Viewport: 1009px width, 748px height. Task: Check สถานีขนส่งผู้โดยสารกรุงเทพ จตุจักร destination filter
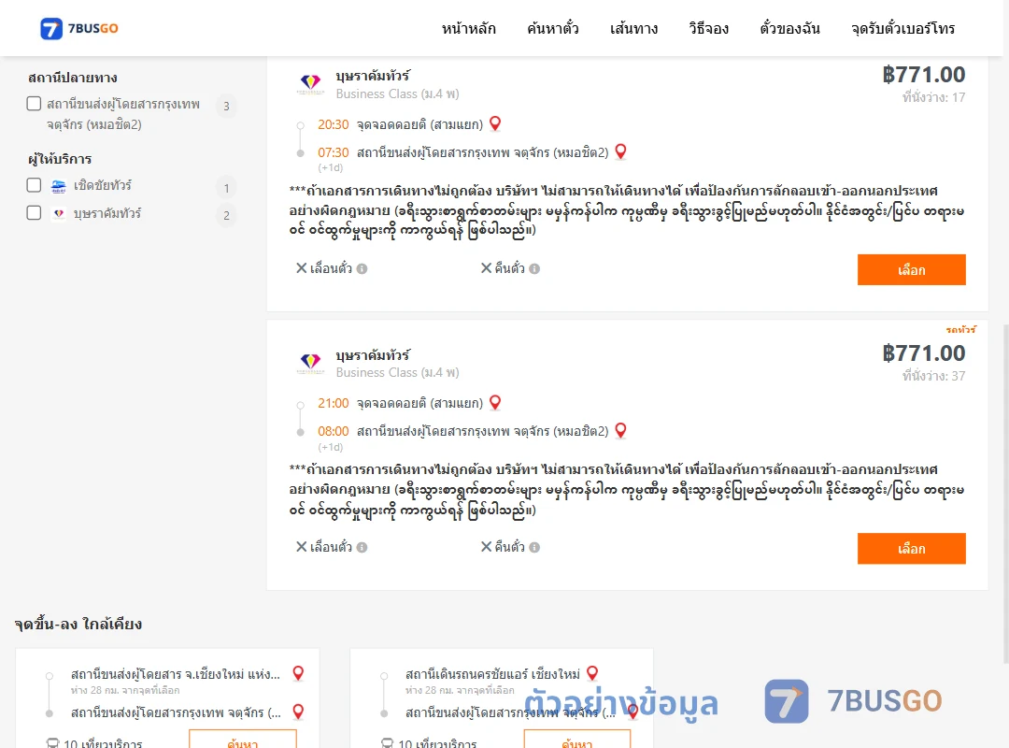[35, 104]
